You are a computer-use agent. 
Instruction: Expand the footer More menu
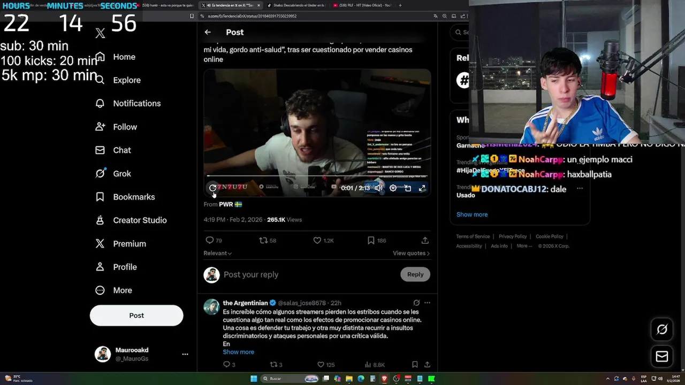coord(524,246)
